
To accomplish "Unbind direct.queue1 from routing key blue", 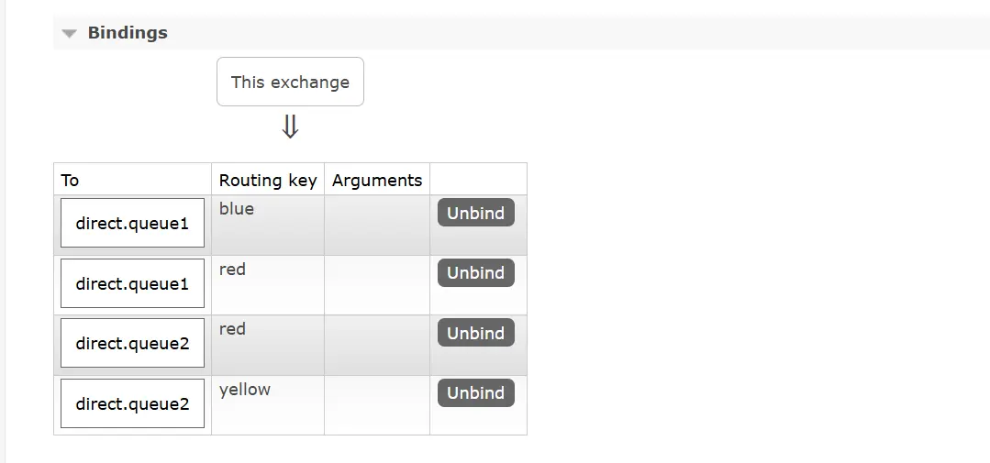I will point(475,213).
